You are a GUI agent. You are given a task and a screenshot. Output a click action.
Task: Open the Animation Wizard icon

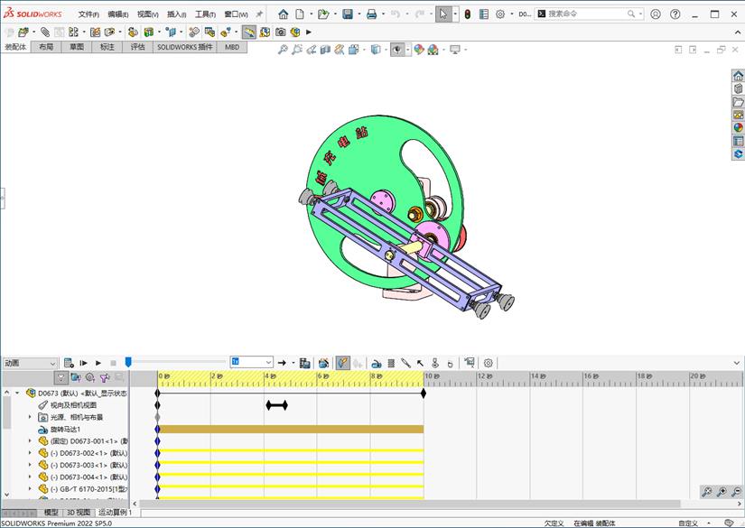323,363
